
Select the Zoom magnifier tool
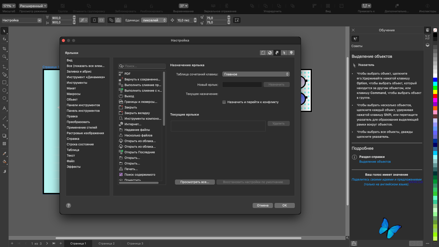(x=4, y=57)
